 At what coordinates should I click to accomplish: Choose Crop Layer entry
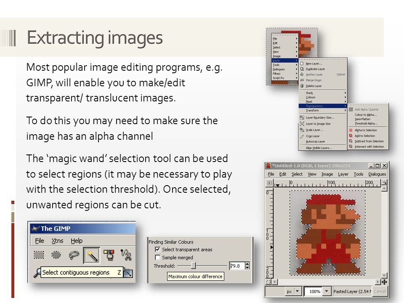(313, 136)
